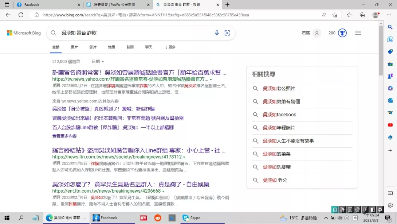Click the voice search microphone icon

click(x=217, y=33)
